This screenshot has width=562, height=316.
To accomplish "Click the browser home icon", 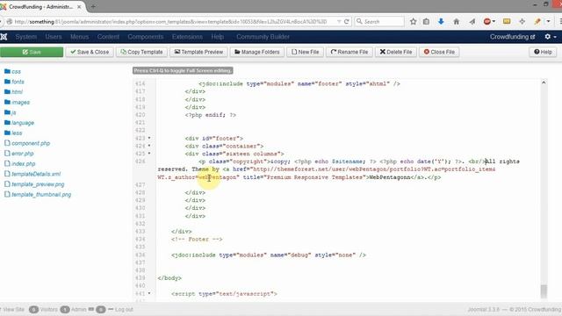I will 457,21.
